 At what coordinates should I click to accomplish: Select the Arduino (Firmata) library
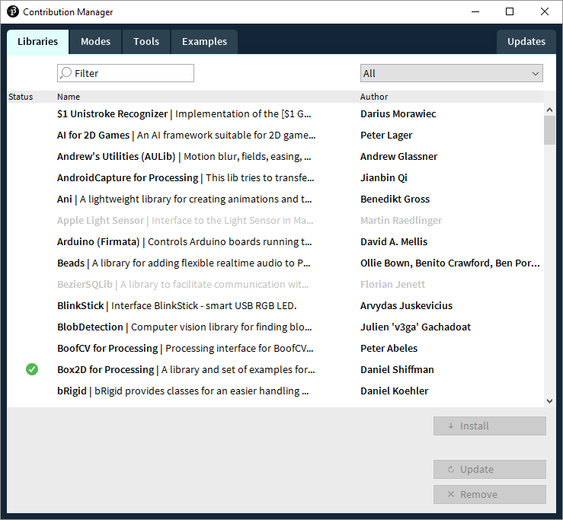click(275, 241)
